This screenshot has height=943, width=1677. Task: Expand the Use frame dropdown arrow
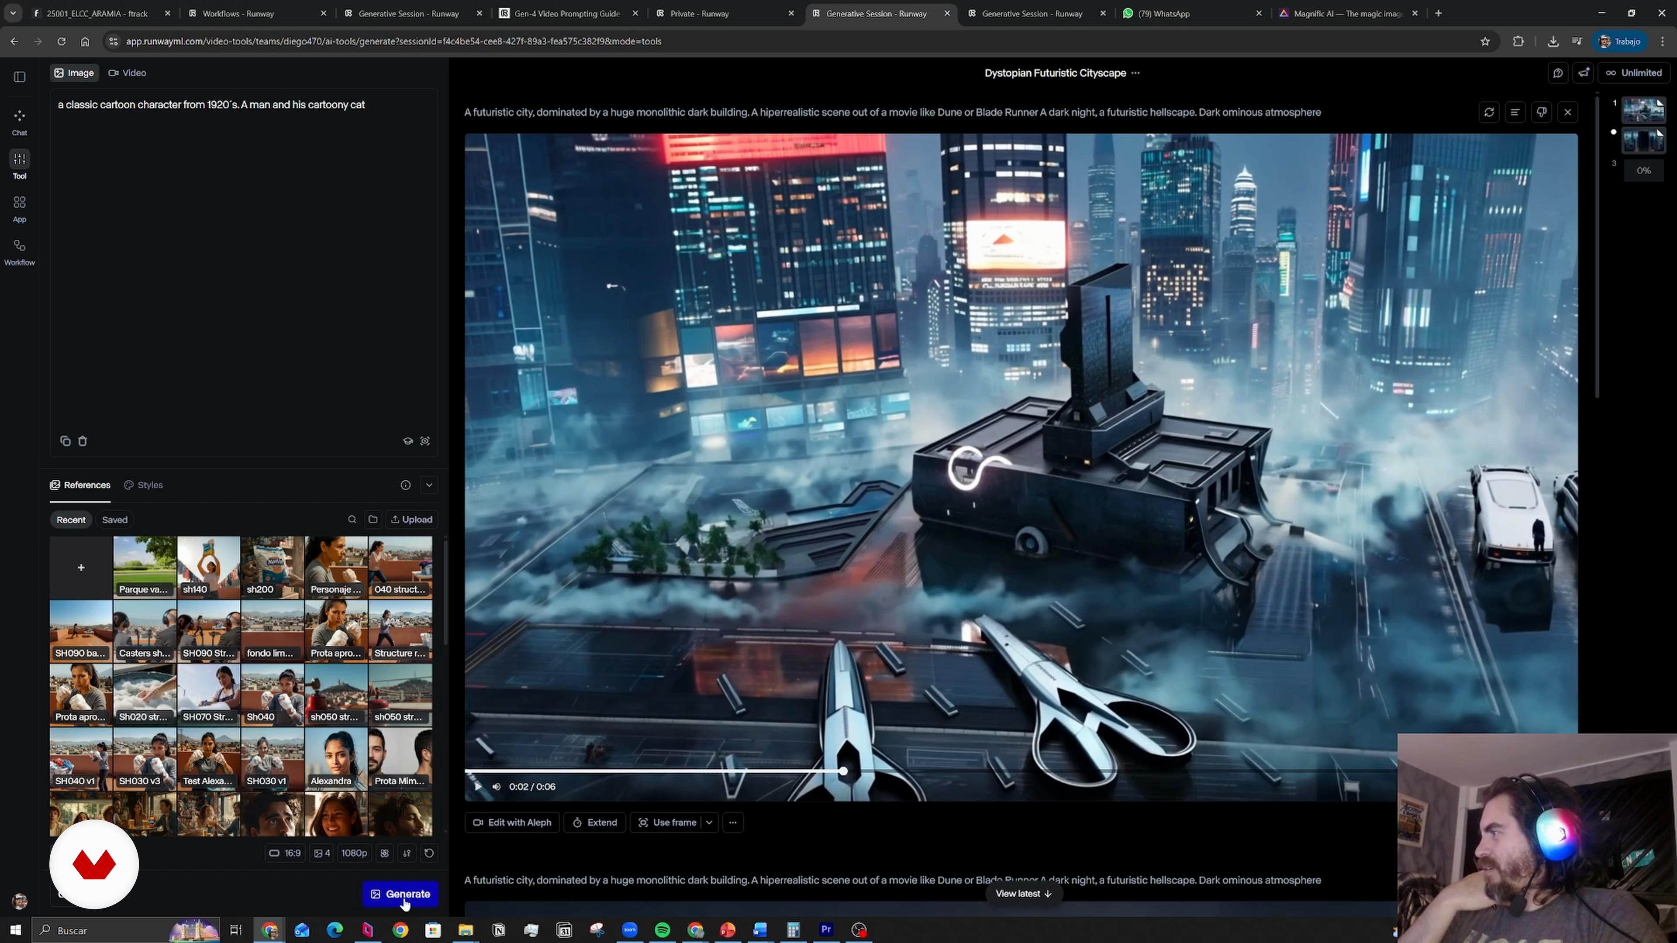tap(710, 823)
